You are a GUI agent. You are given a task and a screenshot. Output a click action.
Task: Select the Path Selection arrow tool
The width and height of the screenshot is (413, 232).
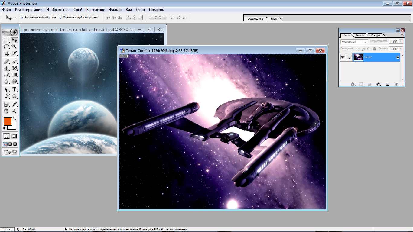[6, 89]
